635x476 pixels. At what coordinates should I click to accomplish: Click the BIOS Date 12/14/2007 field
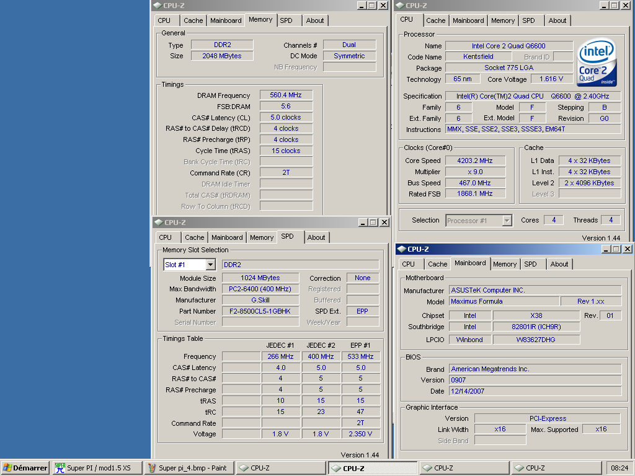pos(535,391)
